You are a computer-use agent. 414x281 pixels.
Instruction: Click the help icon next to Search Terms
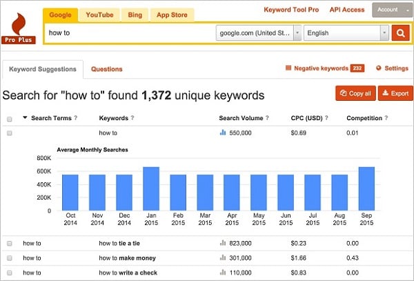tap(76, 118)
